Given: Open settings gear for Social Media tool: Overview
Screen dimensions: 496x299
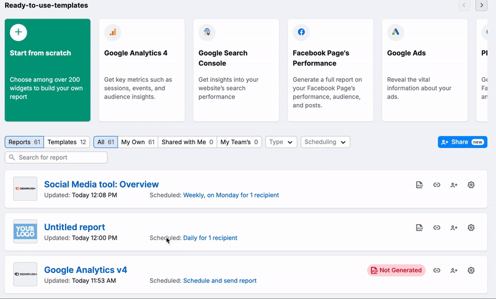Looking at the screenshot, I should coord(471,185).
